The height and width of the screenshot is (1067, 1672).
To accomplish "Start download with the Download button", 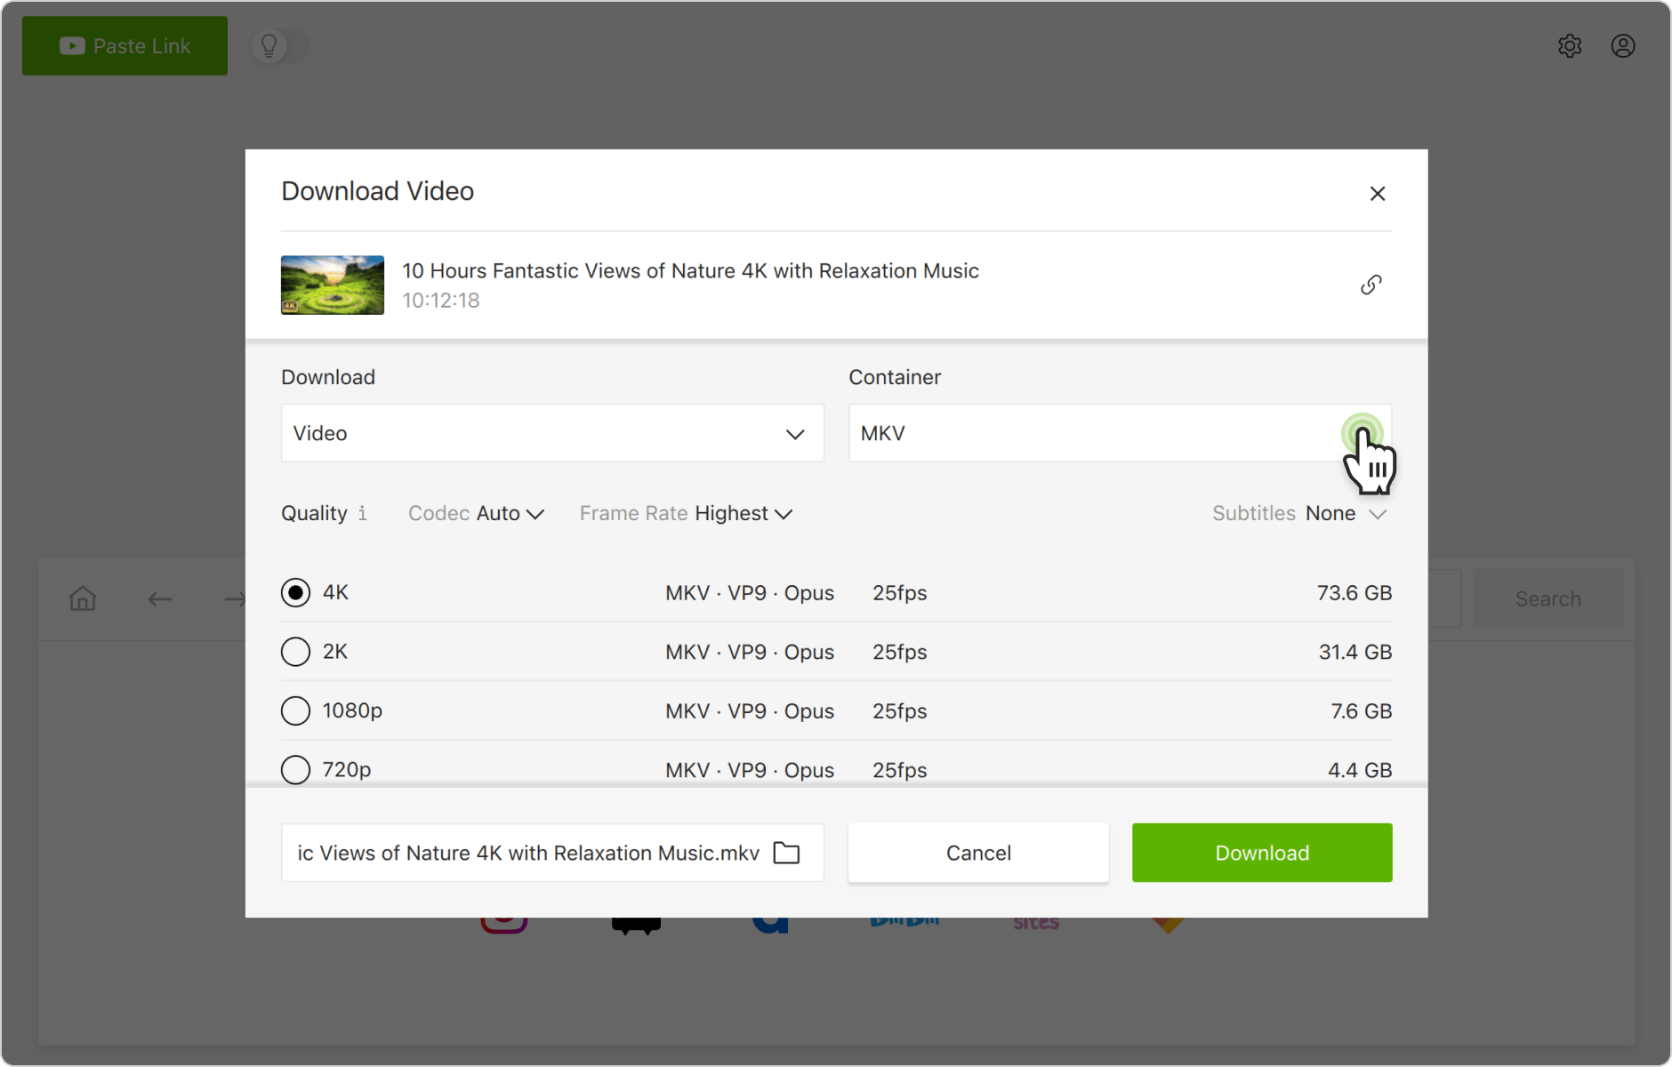I will point(1261,853).
